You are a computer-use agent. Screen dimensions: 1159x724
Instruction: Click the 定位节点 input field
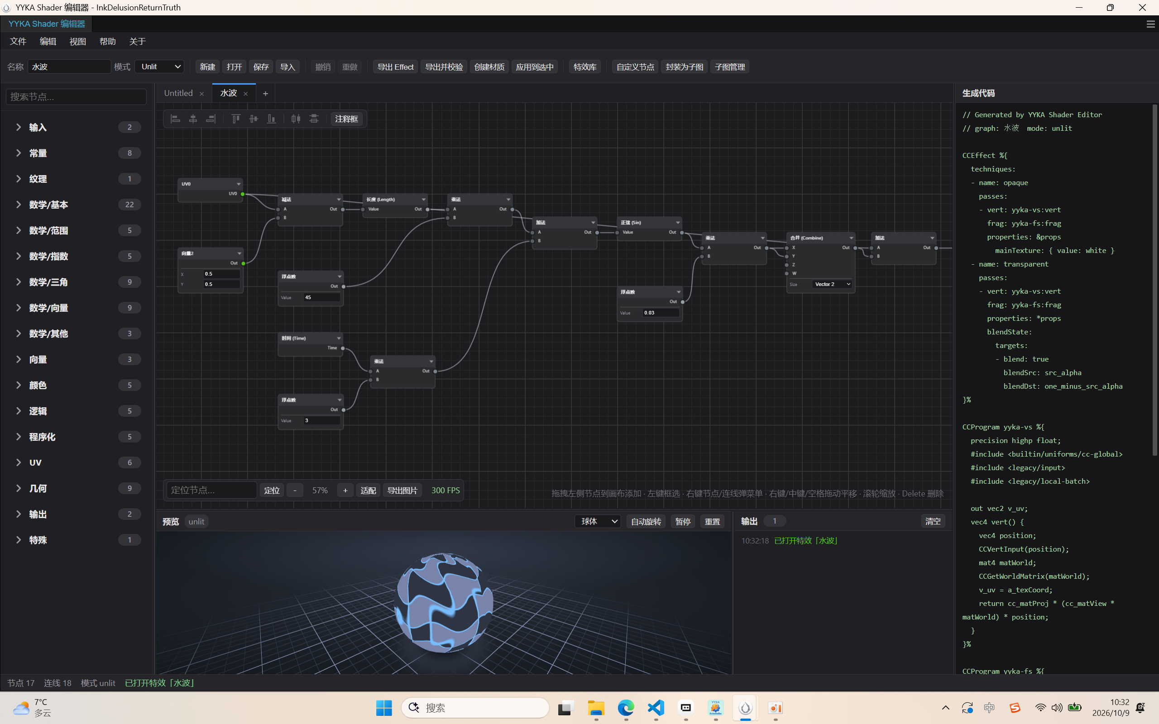211,491
